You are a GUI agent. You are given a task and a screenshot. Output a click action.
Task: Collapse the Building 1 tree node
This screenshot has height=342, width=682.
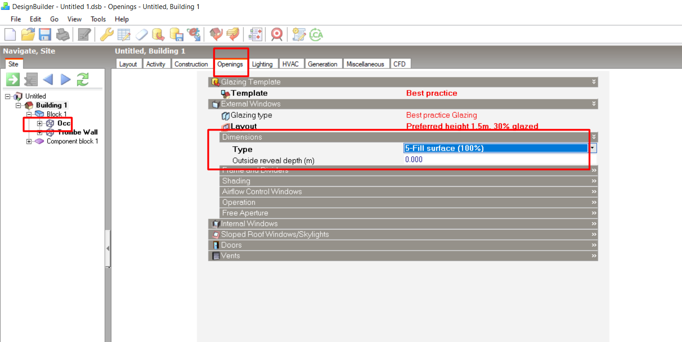pyautogui.click(x=18, y=105)
